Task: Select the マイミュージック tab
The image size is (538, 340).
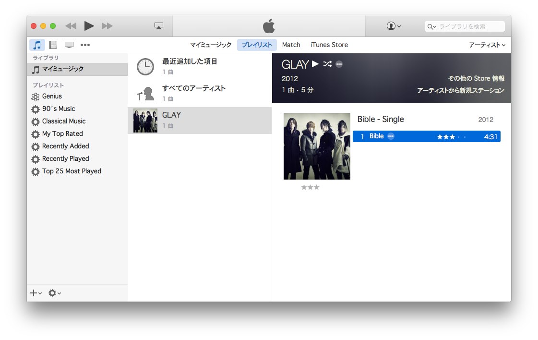Action: tap(211, 45)
